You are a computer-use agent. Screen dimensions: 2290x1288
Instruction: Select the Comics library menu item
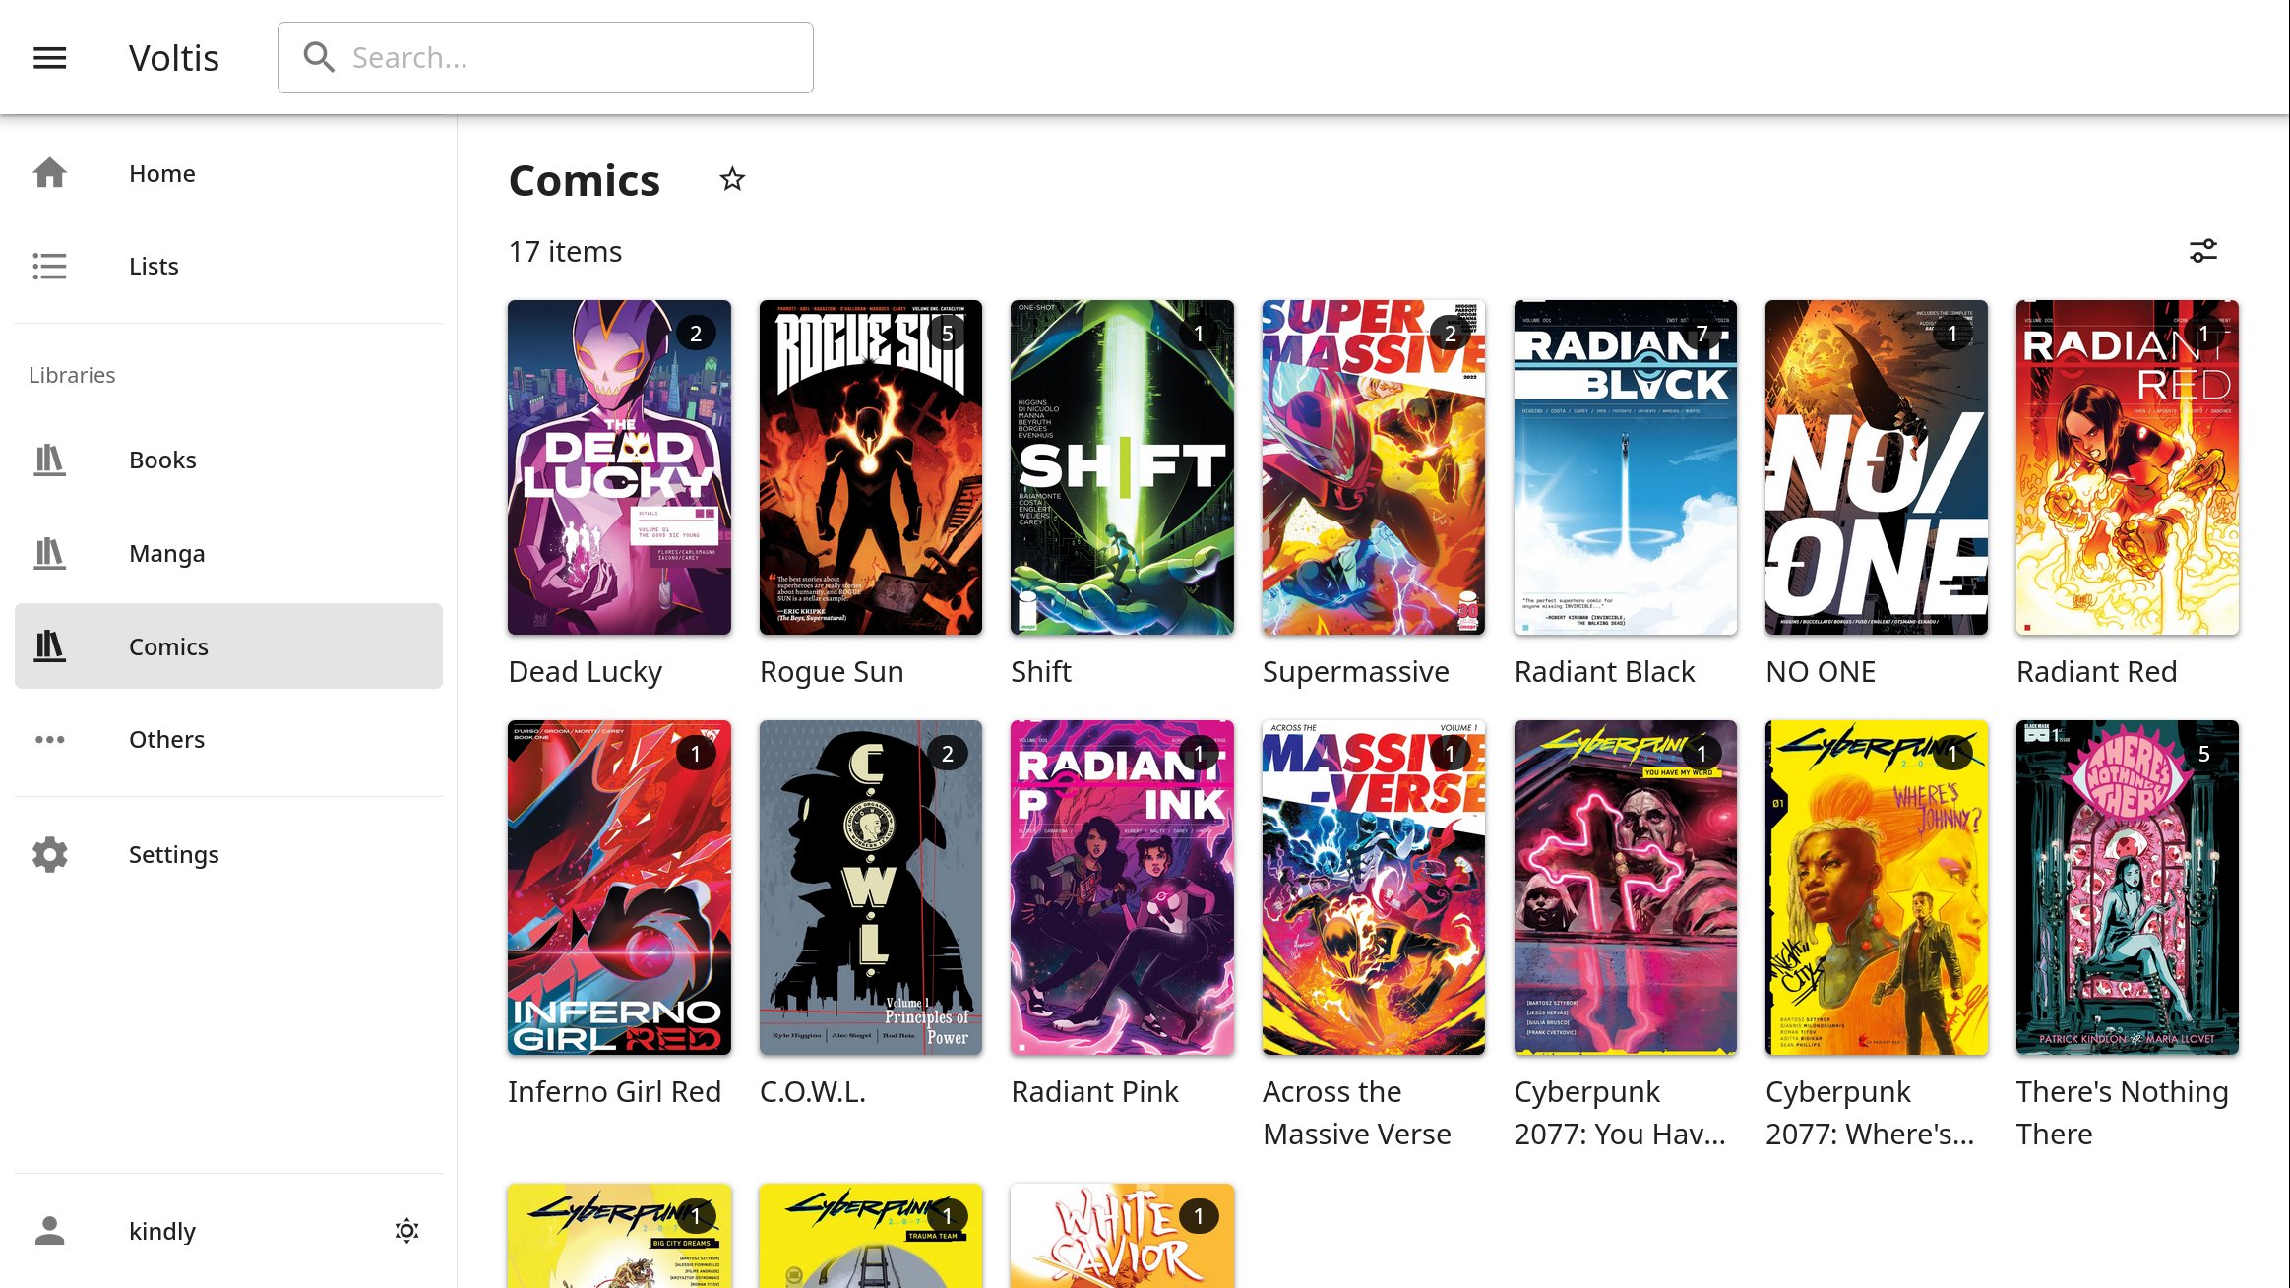(228, 646)
